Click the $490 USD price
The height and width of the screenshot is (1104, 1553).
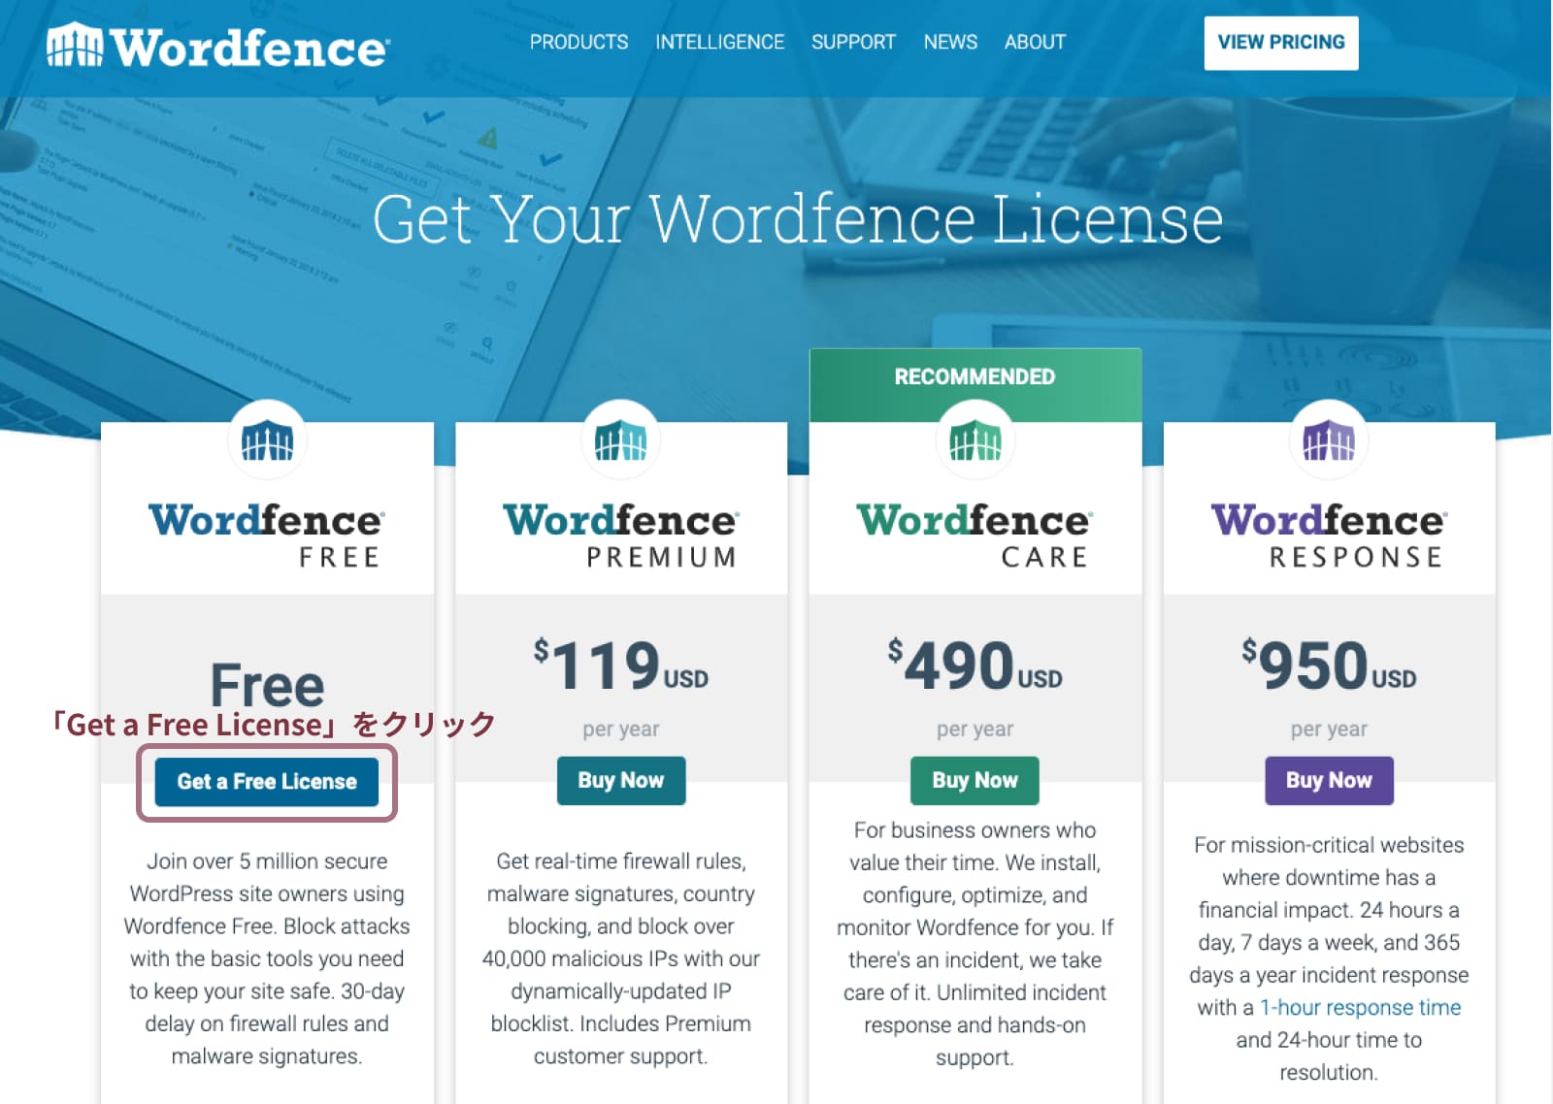(975, 665)
